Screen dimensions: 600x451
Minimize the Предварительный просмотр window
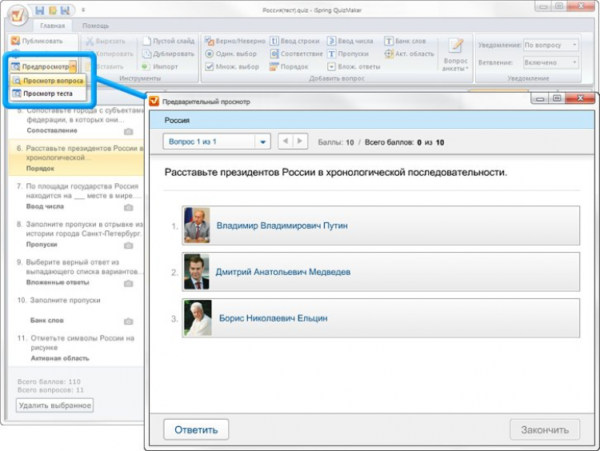(x=540, y=98)
